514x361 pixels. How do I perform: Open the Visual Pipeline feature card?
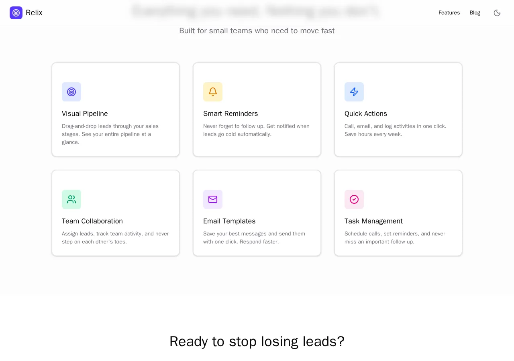pyautogui.click(x=116, y=110)
